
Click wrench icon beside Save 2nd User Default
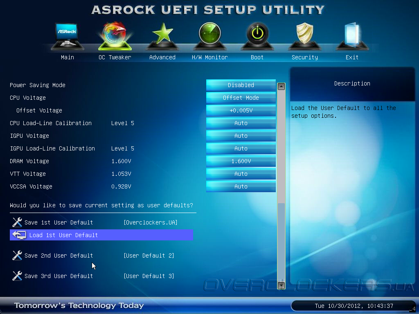(x=17, y=255)
